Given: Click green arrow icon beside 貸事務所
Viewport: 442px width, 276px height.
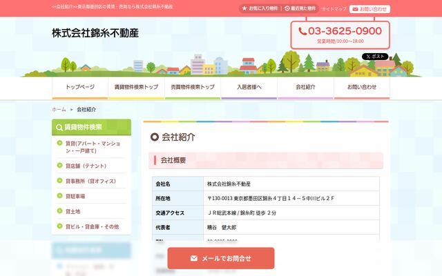Looking at the screenshot, I should click(59, 181).
